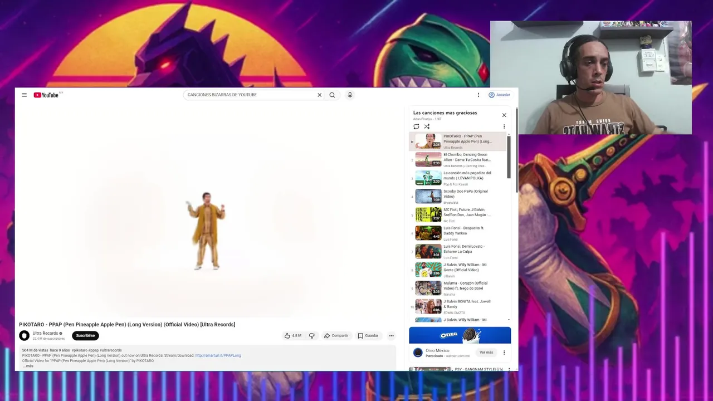Play Maluma Corazón ft. Nego do Borel
This screenshot has width=713, height=401.
point(458,288)
